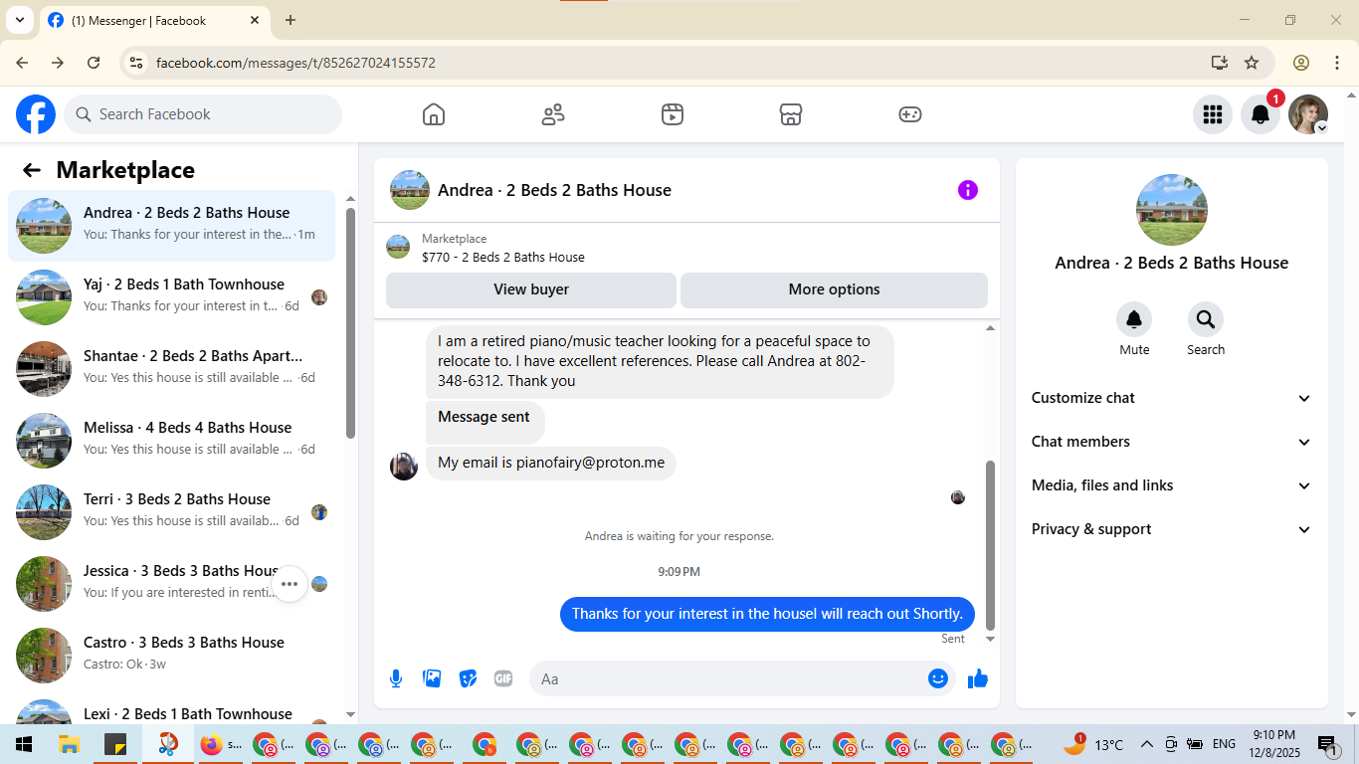1359x764 pixels.
Task: Choose a sticker
Action: (x=468, y=678)
